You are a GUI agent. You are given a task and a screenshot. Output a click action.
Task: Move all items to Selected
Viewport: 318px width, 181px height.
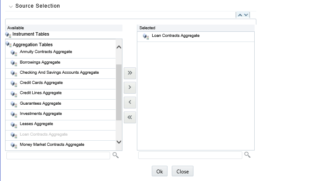[x=130, y=73]
